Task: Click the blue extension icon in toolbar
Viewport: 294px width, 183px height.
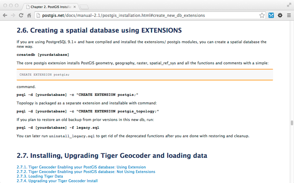Action: [271, 15]
